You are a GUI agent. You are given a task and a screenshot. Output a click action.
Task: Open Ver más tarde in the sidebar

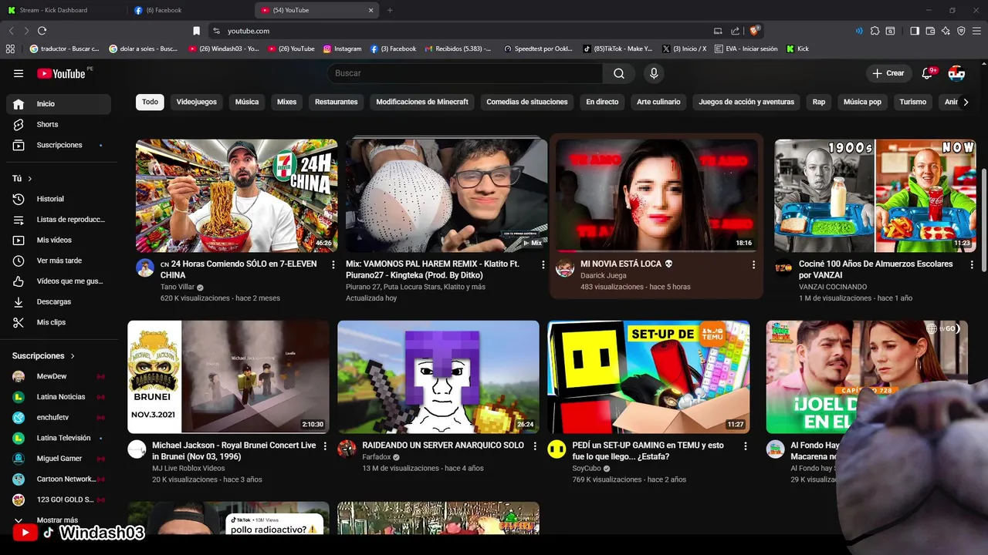point(59,261)
